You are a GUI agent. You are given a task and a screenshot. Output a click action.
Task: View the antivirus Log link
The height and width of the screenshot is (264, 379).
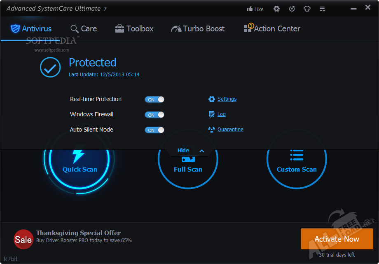click(221, 114)
